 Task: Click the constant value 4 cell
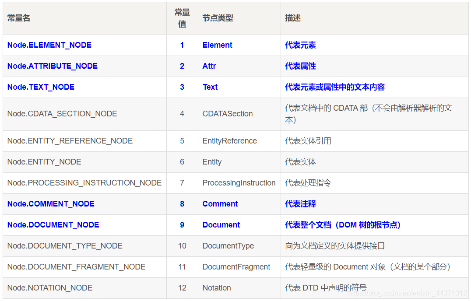click(x=182, y=114)
